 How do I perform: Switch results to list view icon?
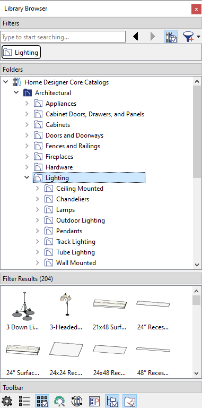[24, 401]
